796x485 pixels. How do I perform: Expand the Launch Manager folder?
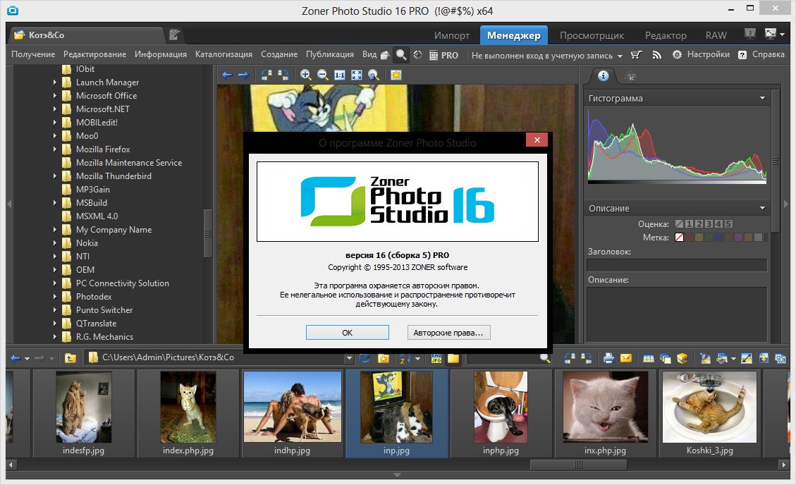55,82
